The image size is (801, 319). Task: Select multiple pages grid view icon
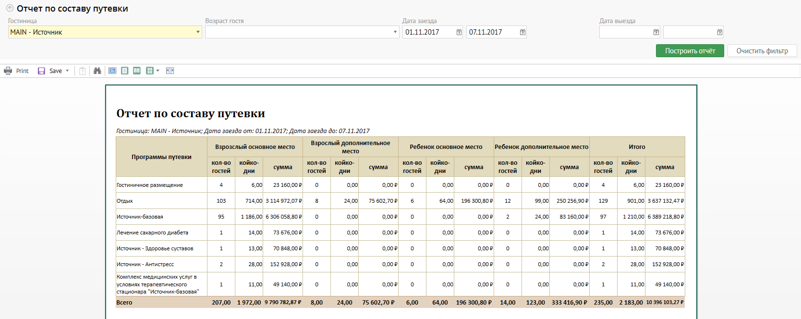click(149, 71)
